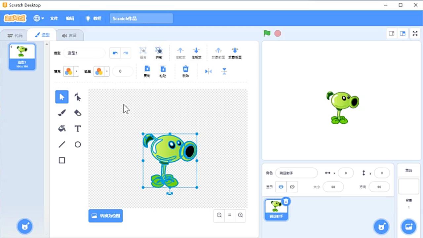
Task: Open the language globe dropdown
Action: (x=39, y=19)
